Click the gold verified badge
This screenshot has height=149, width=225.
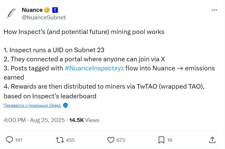[47, 10]
